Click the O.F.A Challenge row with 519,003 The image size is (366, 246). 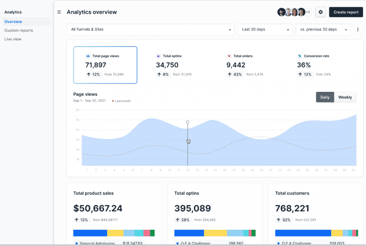[x=310, y=243]
